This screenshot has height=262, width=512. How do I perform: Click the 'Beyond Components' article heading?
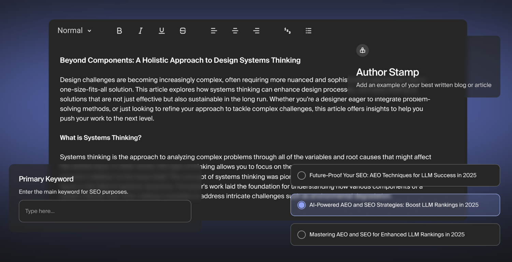[x=180, y=61]
